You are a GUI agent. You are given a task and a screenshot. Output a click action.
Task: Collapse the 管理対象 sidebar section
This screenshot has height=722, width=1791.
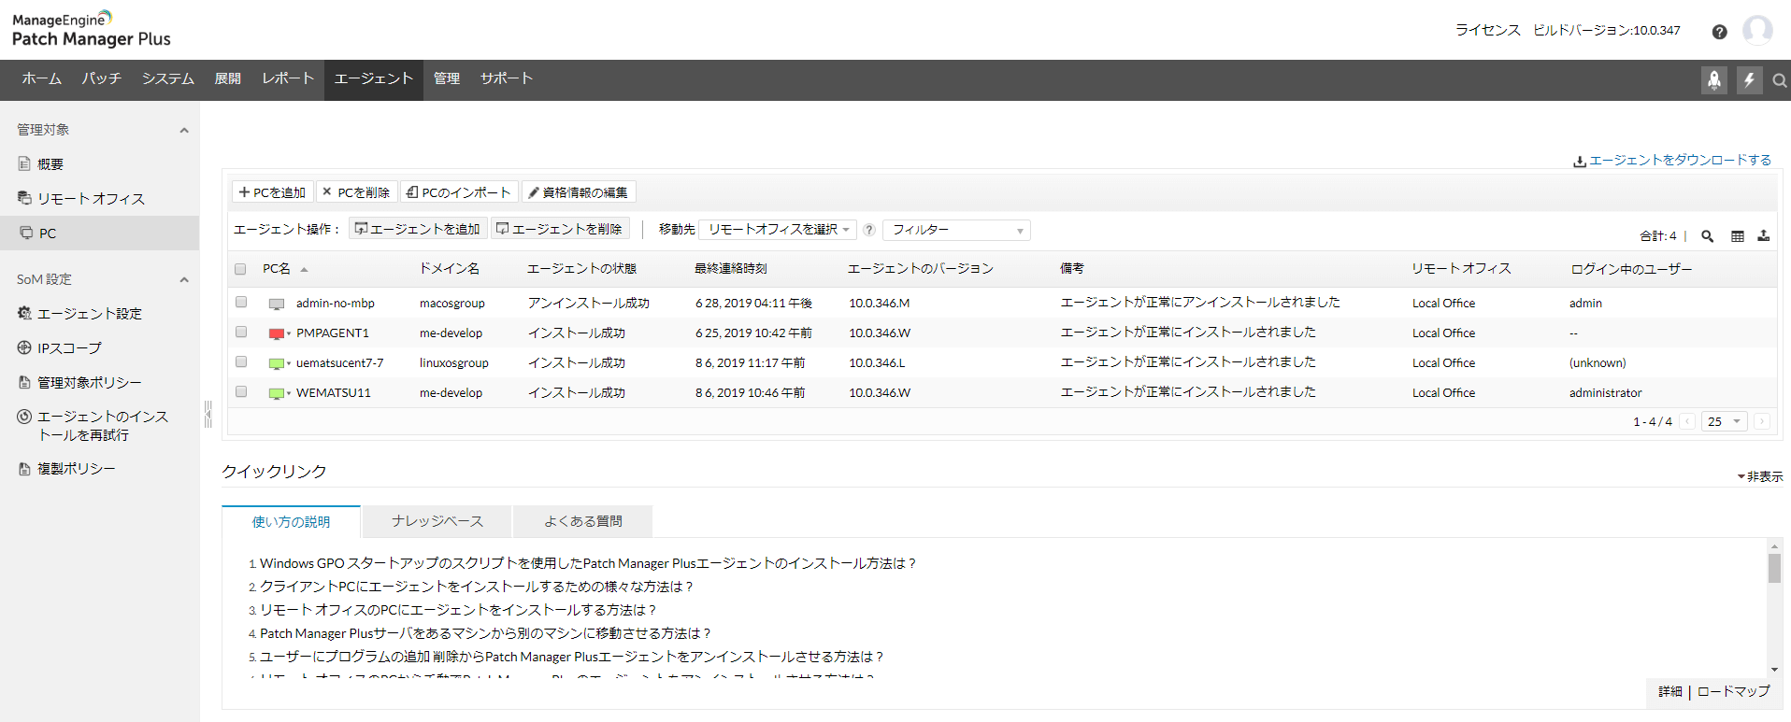click(184, 131)
